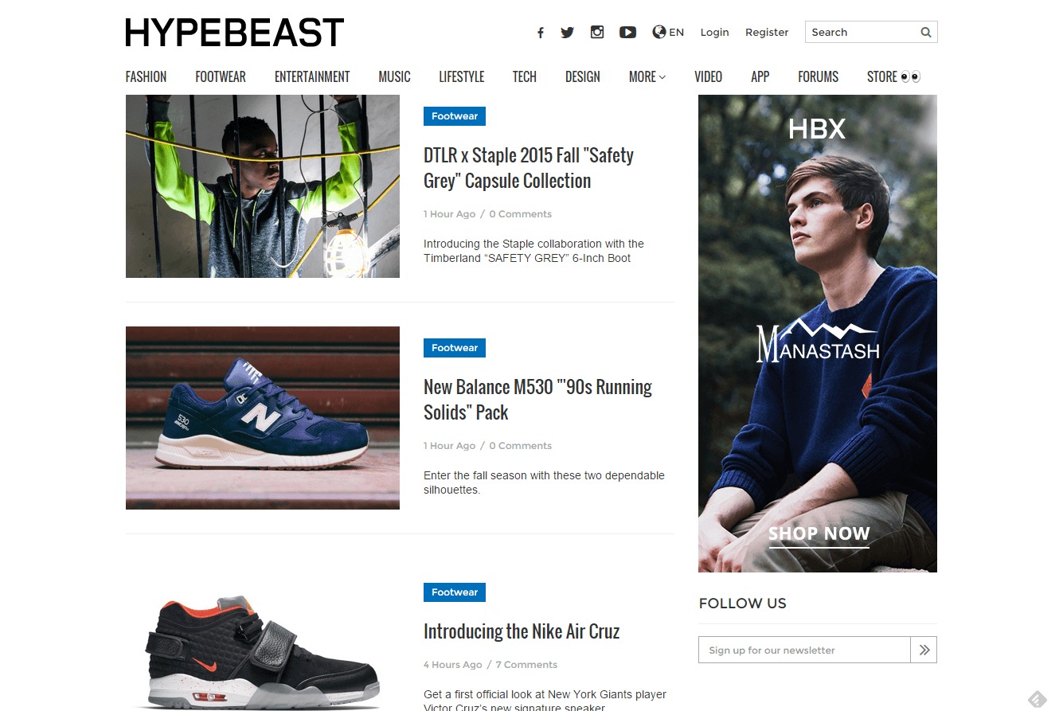Open the STORE menu item with eyes
1063x711 pixels.
click(893, 76)
